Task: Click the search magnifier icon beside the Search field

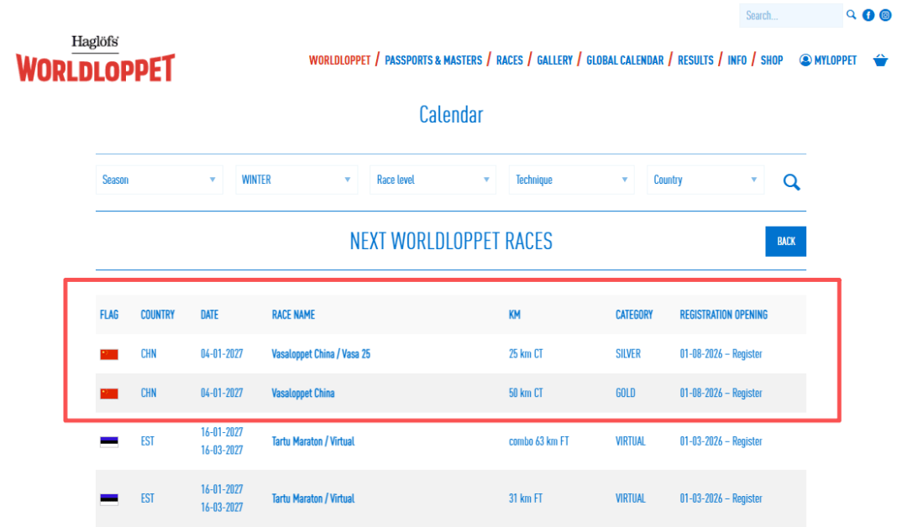Action: pos(851,15)
